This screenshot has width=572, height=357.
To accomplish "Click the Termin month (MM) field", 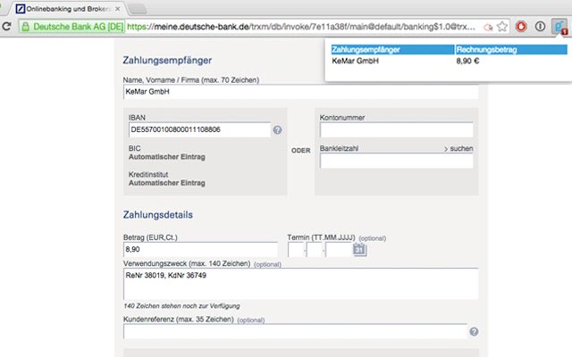I will (x=315, y=250).
